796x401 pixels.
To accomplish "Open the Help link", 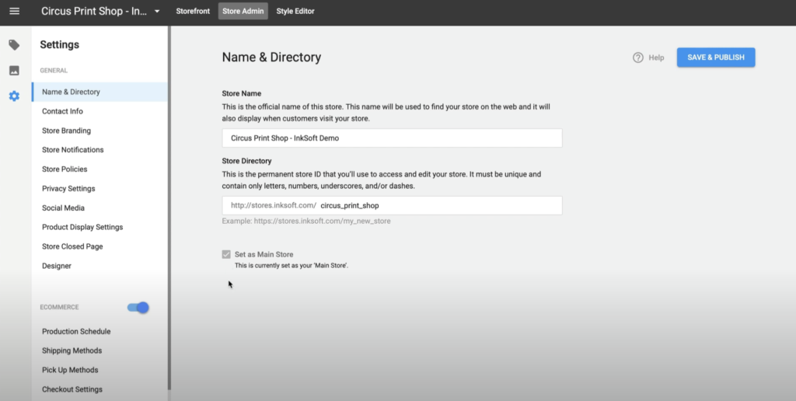I will 656,58.
